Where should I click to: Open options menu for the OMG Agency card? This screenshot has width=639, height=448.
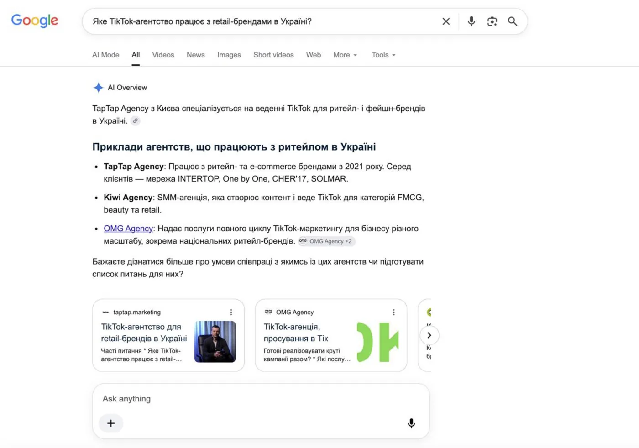393,312
